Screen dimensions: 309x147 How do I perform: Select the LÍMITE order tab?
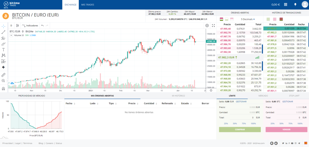click(232, 96)
